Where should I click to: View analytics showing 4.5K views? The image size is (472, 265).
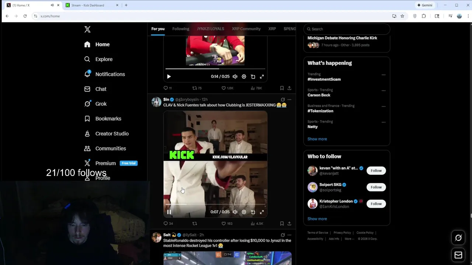coord(257,223)
